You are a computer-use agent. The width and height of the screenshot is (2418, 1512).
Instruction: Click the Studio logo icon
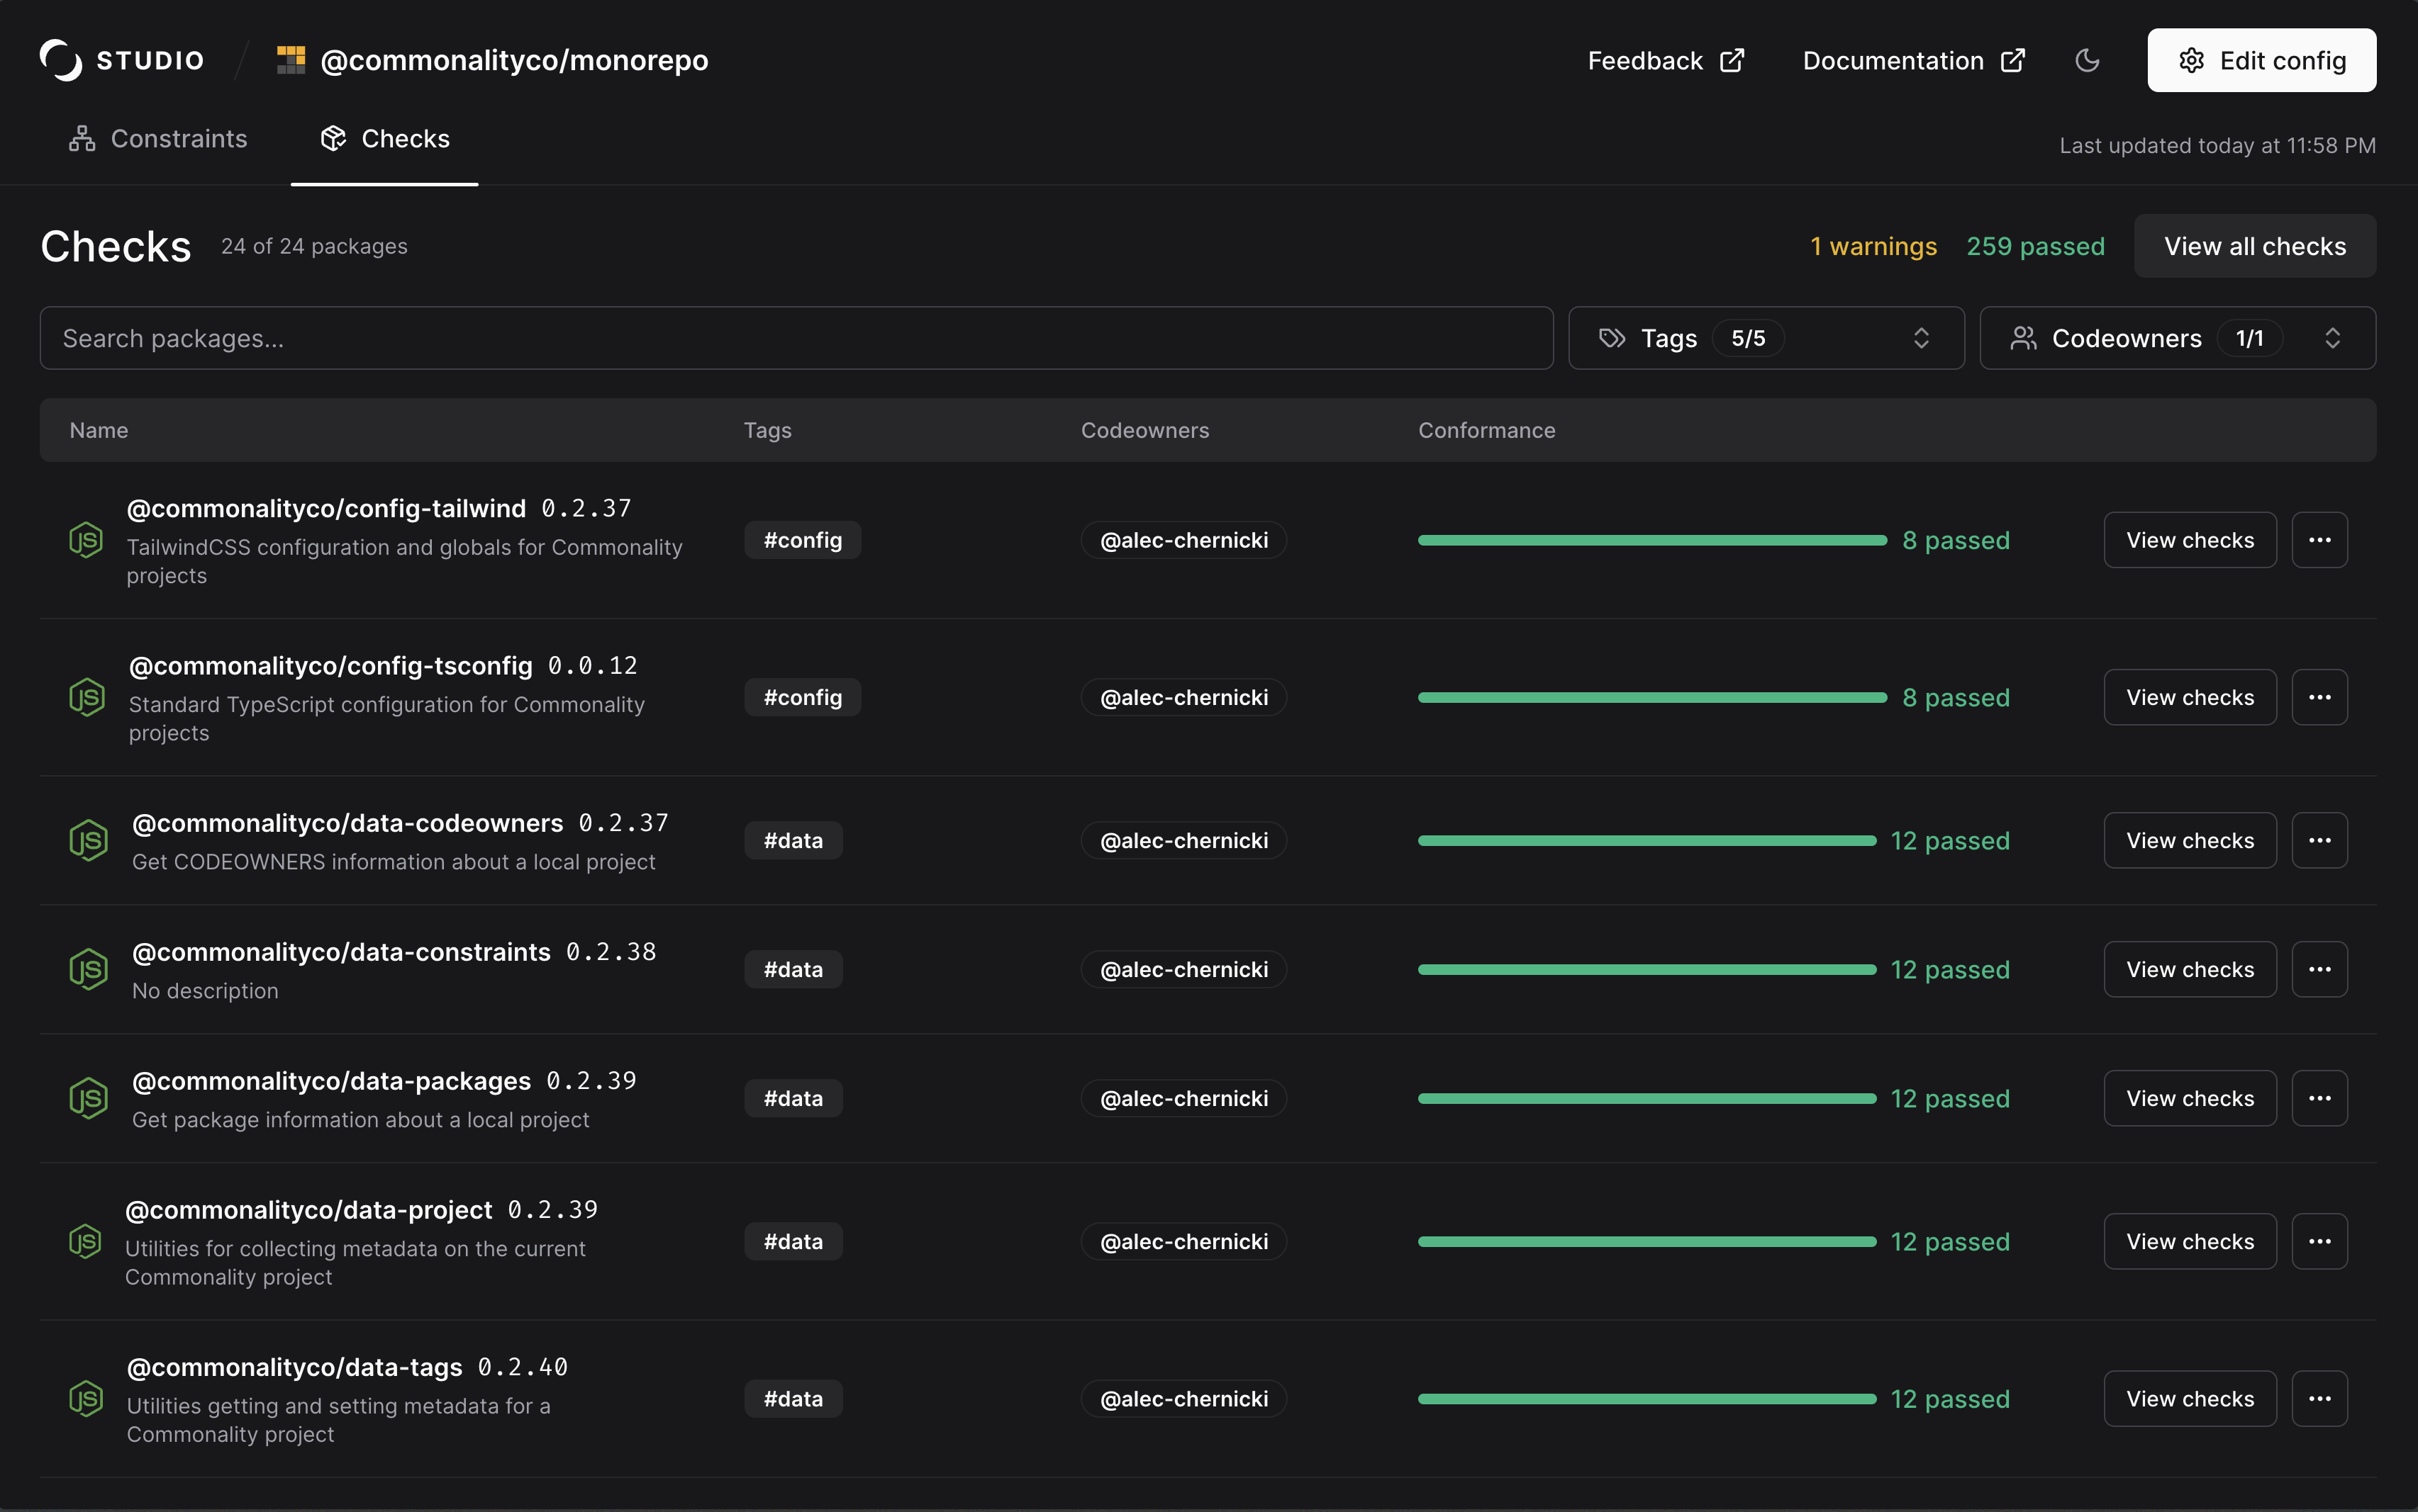pos(61,60)
